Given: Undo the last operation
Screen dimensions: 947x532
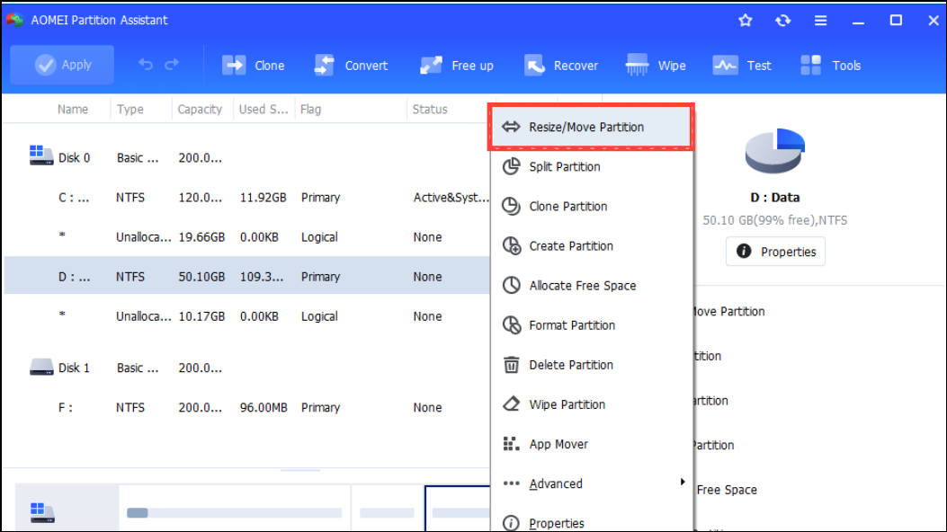Looking at the screenshot, I should pyautogui.click(x=146, y=65).
